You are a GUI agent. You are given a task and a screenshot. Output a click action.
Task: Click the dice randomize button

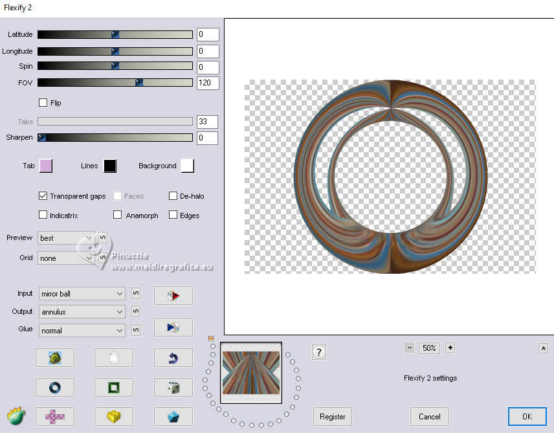click(173, 388)
